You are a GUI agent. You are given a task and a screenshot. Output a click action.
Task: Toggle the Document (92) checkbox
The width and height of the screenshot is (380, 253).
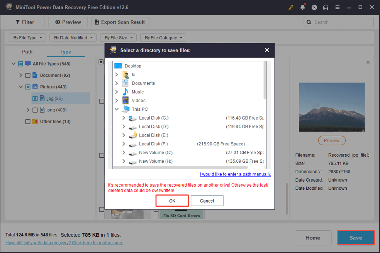pyautogui.click(x=28, y=76)
